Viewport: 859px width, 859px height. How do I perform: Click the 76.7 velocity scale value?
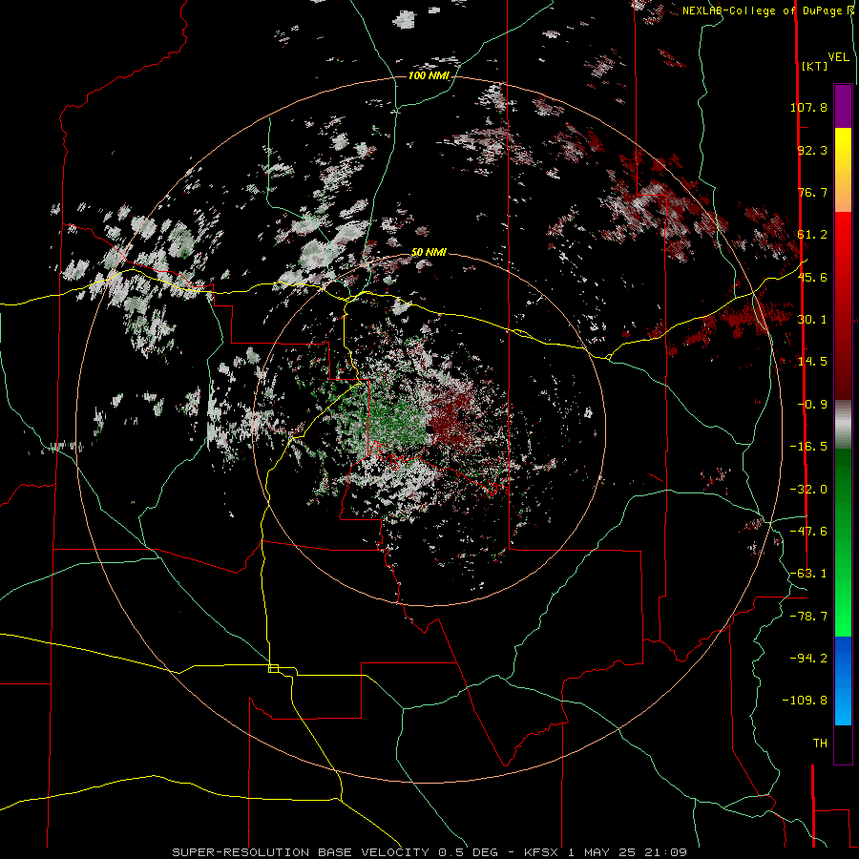pos(812,192)
